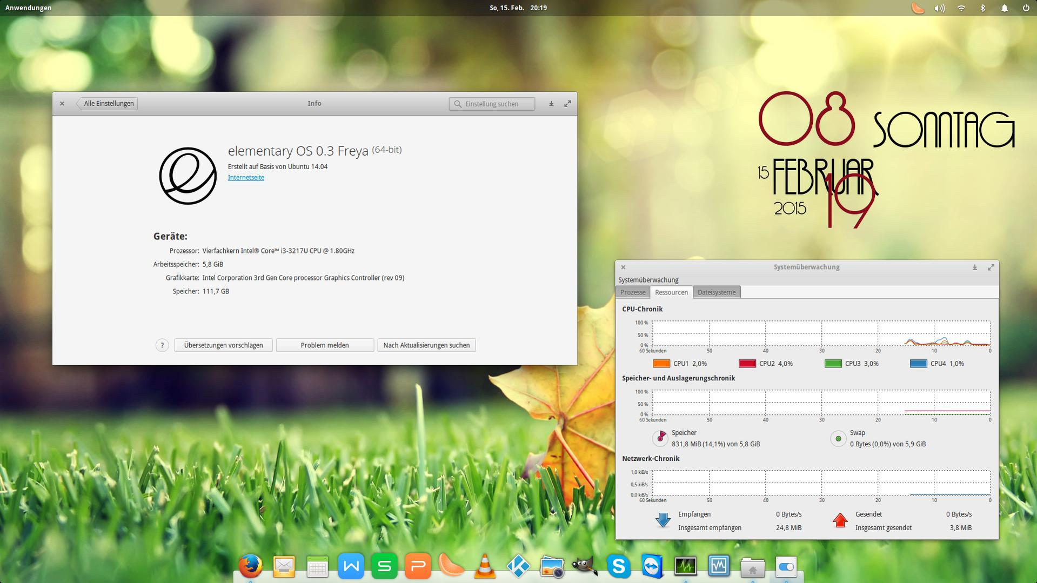Click the CPU2 red color swatch
This screenshot has width=1037, height=583.
[x=747, y=364]
